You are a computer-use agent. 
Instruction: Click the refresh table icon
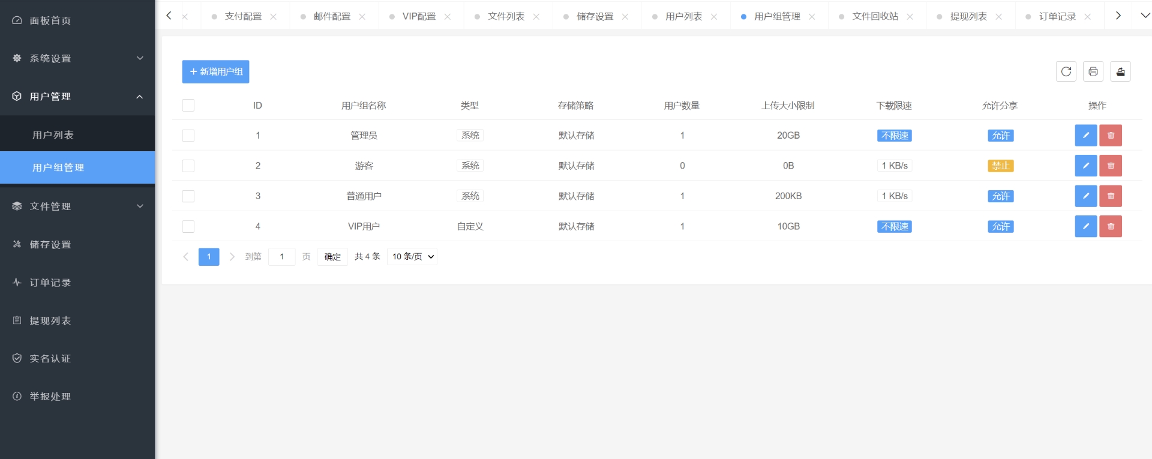pos(1066,71)
